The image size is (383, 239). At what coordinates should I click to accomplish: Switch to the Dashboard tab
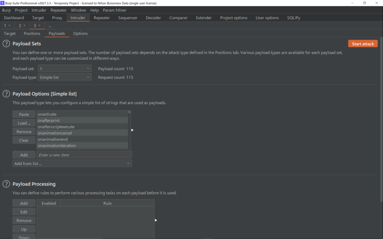click(14, 18)
